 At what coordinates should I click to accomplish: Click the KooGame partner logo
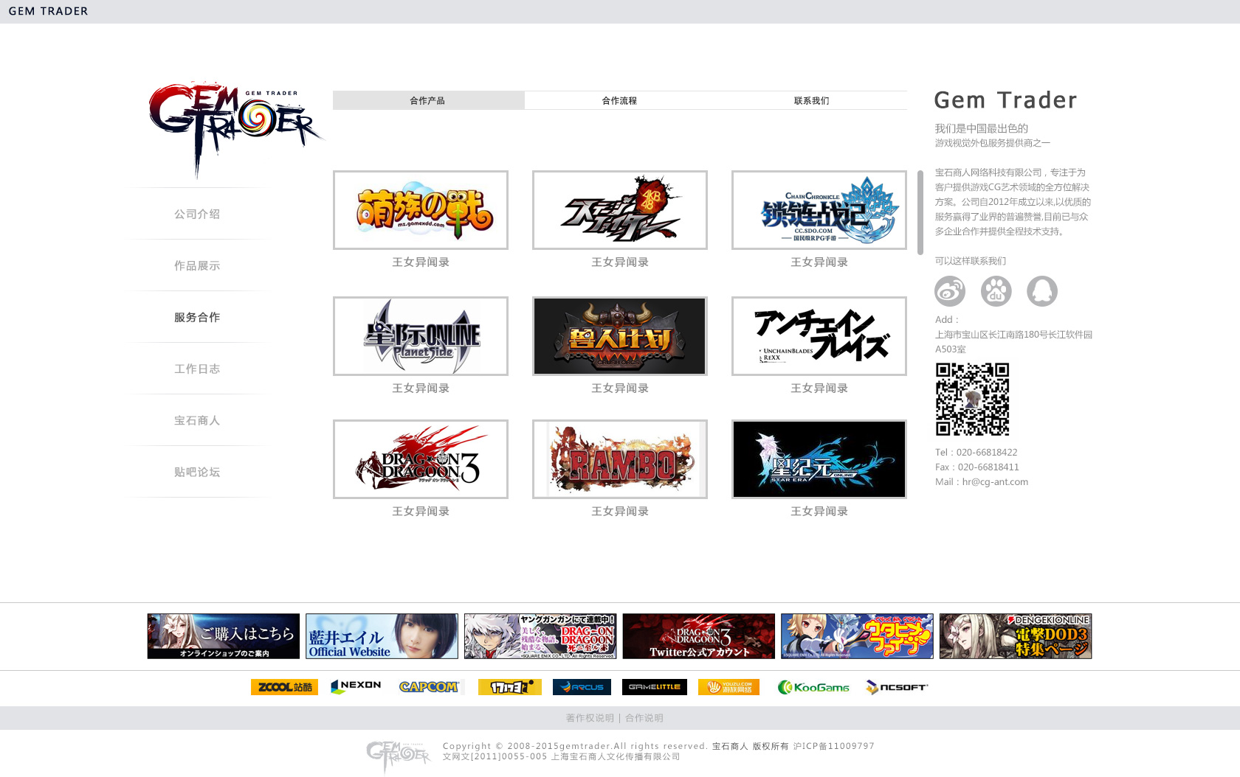(x=813, y=687)
